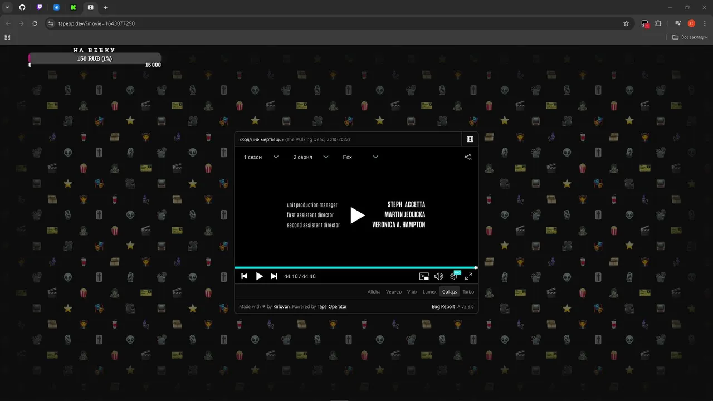Reload the current page
This screenshot has width=713, height=401.
pos(35,23)
